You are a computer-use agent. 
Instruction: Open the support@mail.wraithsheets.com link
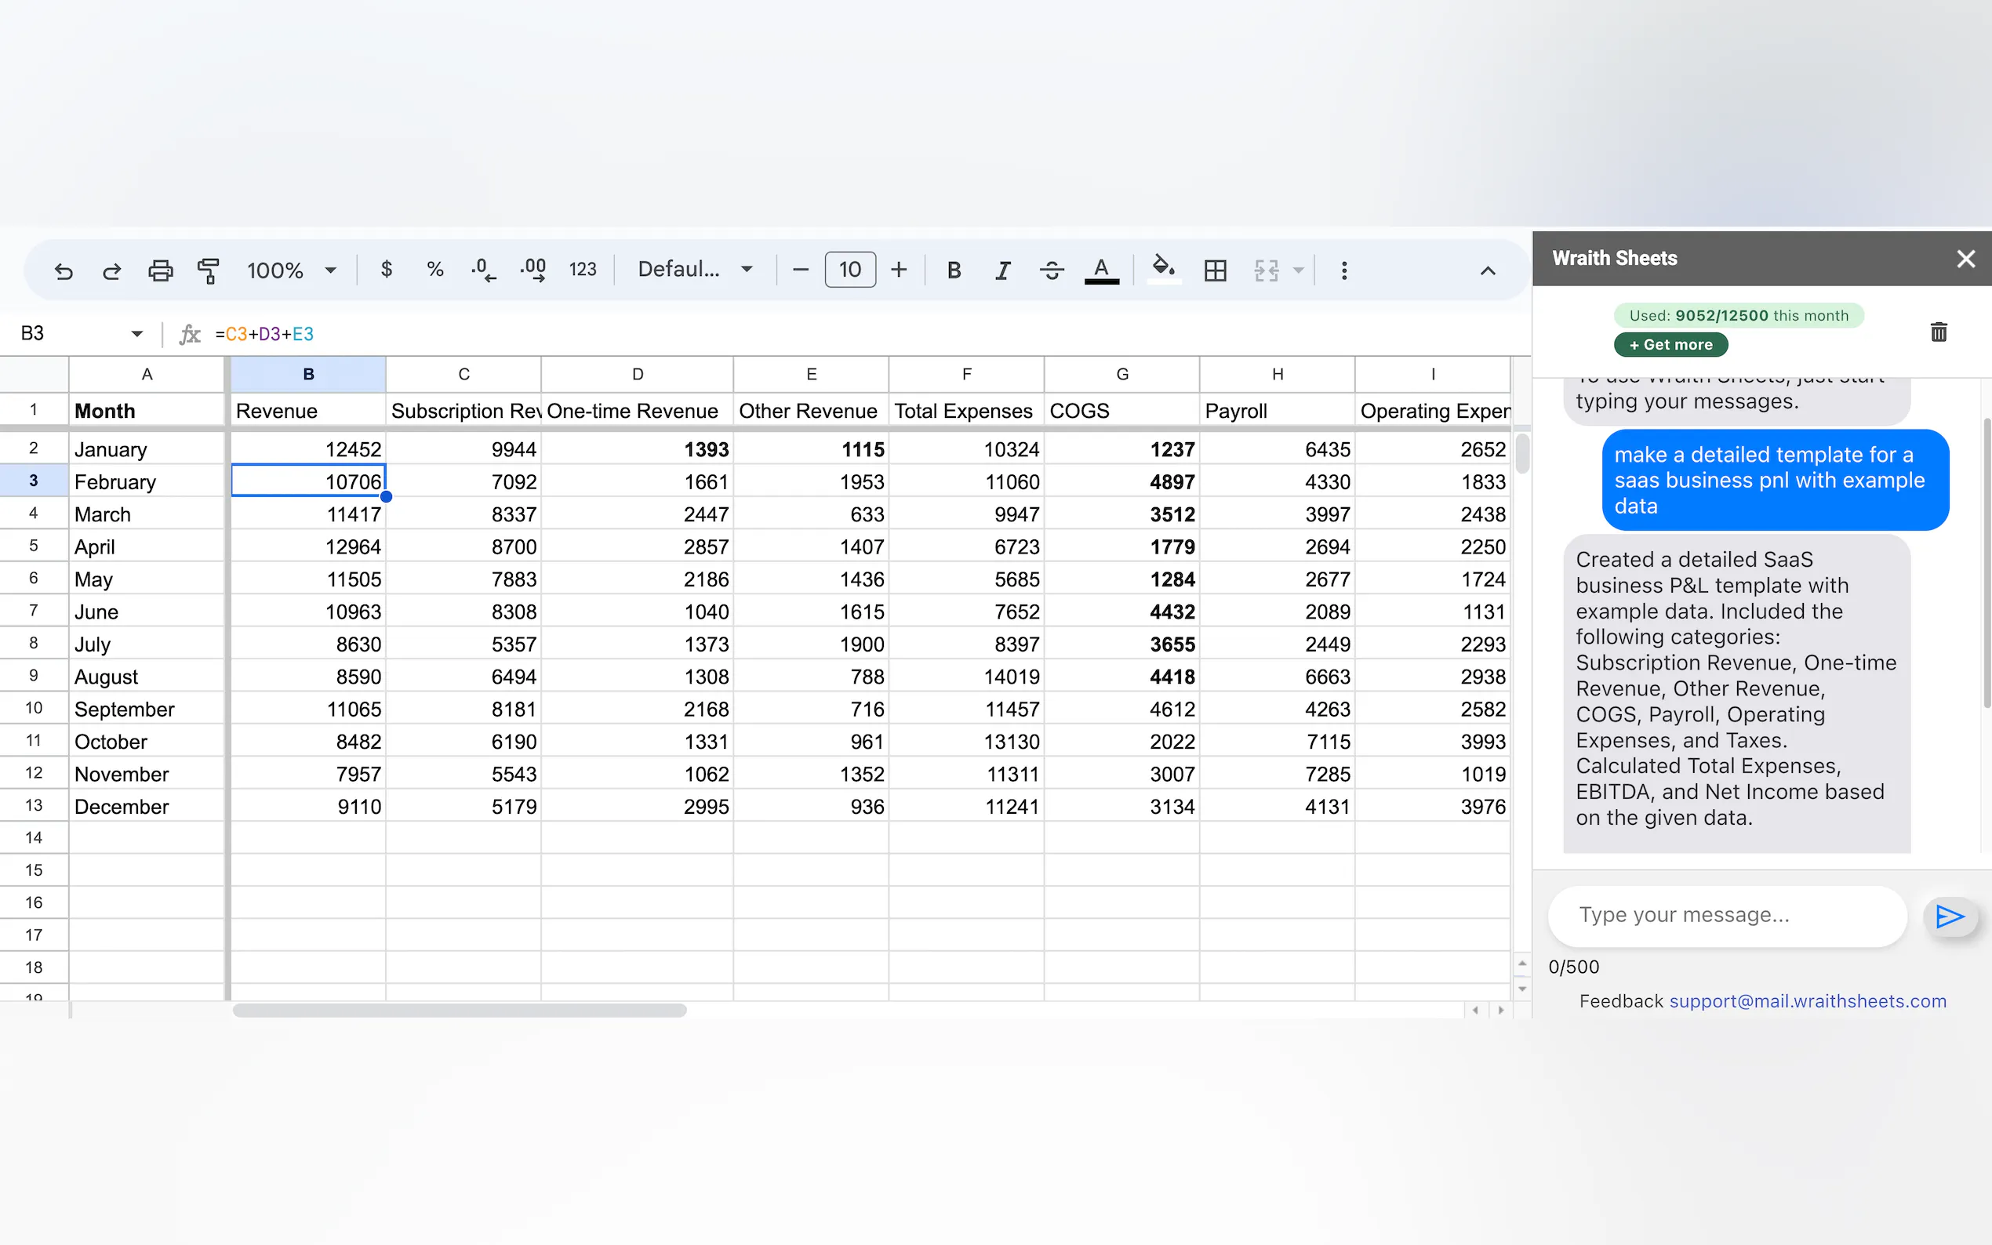[1808, 1001]
